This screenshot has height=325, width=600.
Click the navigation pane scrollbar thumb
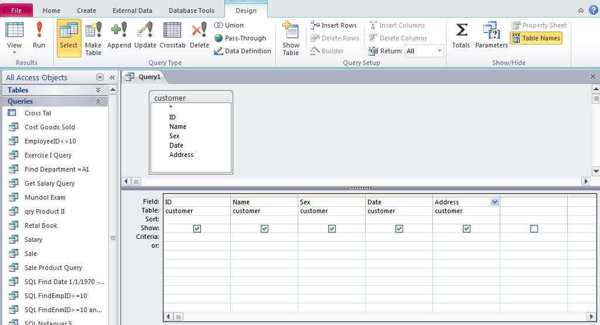pos(113,238)
